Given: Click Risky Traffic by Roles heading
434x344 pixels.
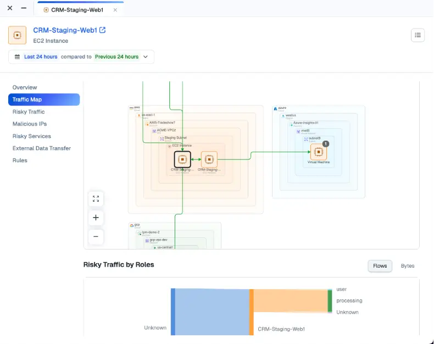Looking at the screenshot, I should click(119, 264).
